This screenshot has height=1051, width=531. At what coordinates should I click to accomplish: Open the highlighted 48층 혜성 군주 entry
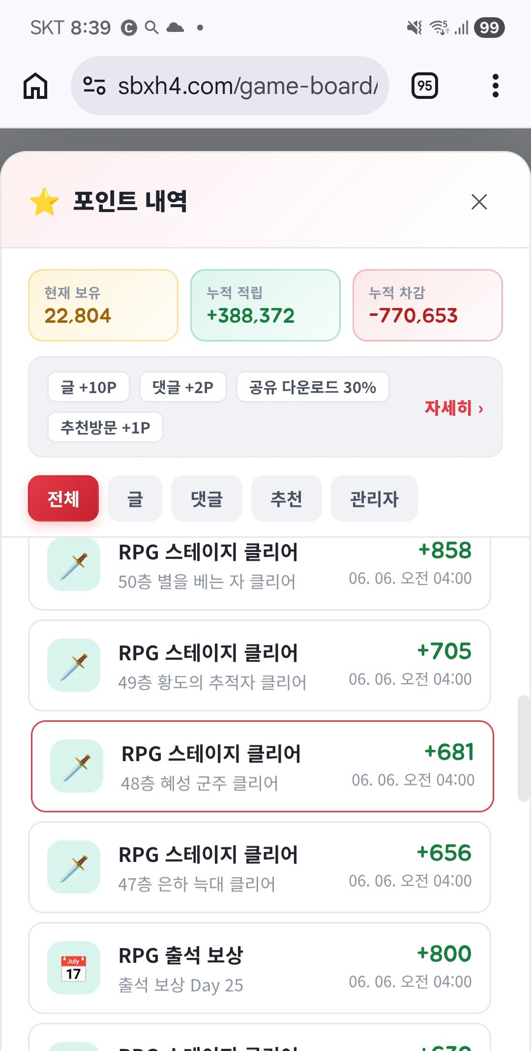[263, 766]
